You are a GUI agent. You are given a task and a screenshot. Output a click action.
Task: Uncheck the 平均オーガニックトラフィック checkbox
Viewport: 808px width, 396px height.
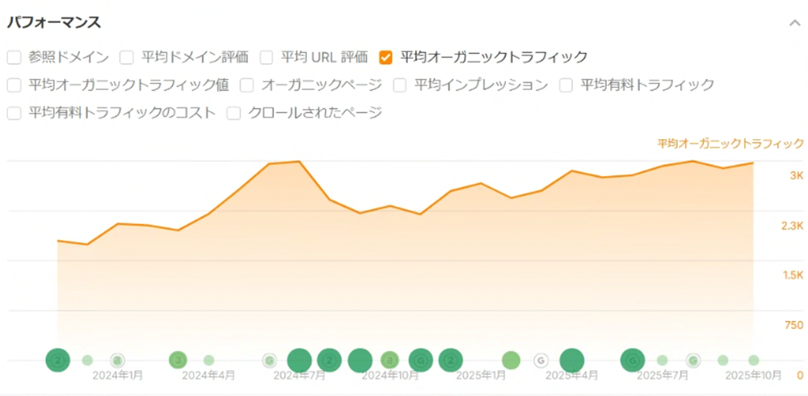385,57
